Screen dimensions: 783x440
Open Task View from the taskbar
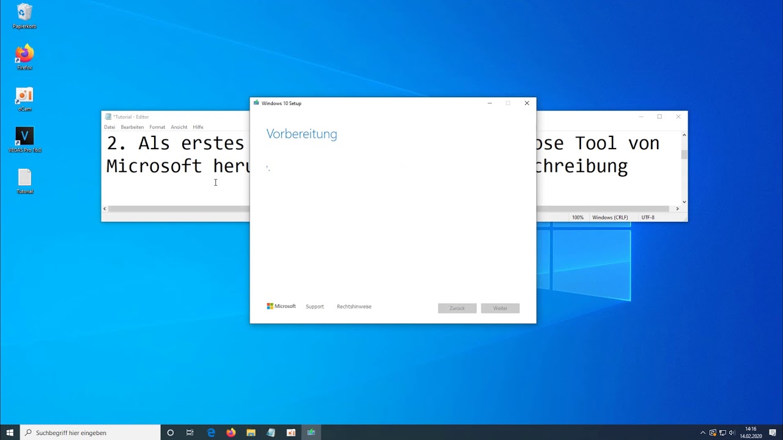pyautogui.click(x=190, y=433)
